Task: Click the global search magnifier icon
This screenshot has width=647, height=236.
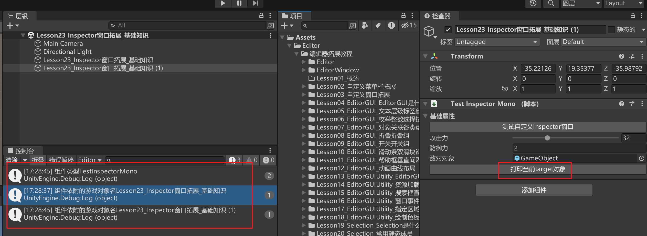Action: 551,3
